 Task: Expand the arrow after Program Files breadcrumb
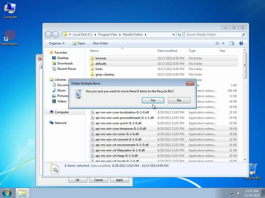(120, 35)
